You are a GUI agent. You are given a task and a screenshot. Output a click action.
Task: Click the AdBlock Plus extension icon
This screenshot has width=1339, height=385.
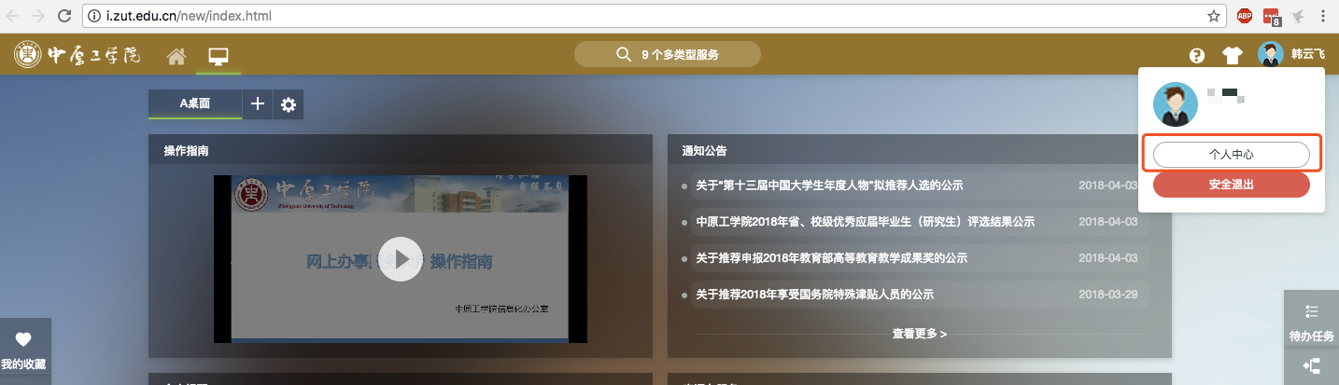click(1244, 16)
